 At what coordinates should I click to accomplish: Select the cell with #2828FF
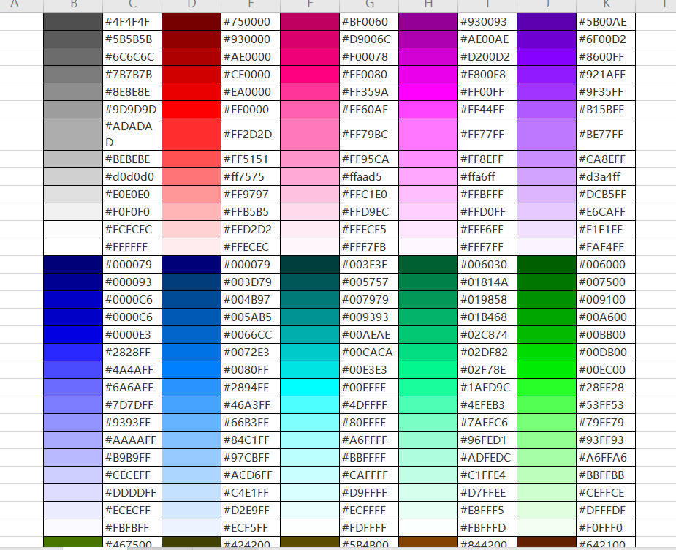tap(132, 352)
